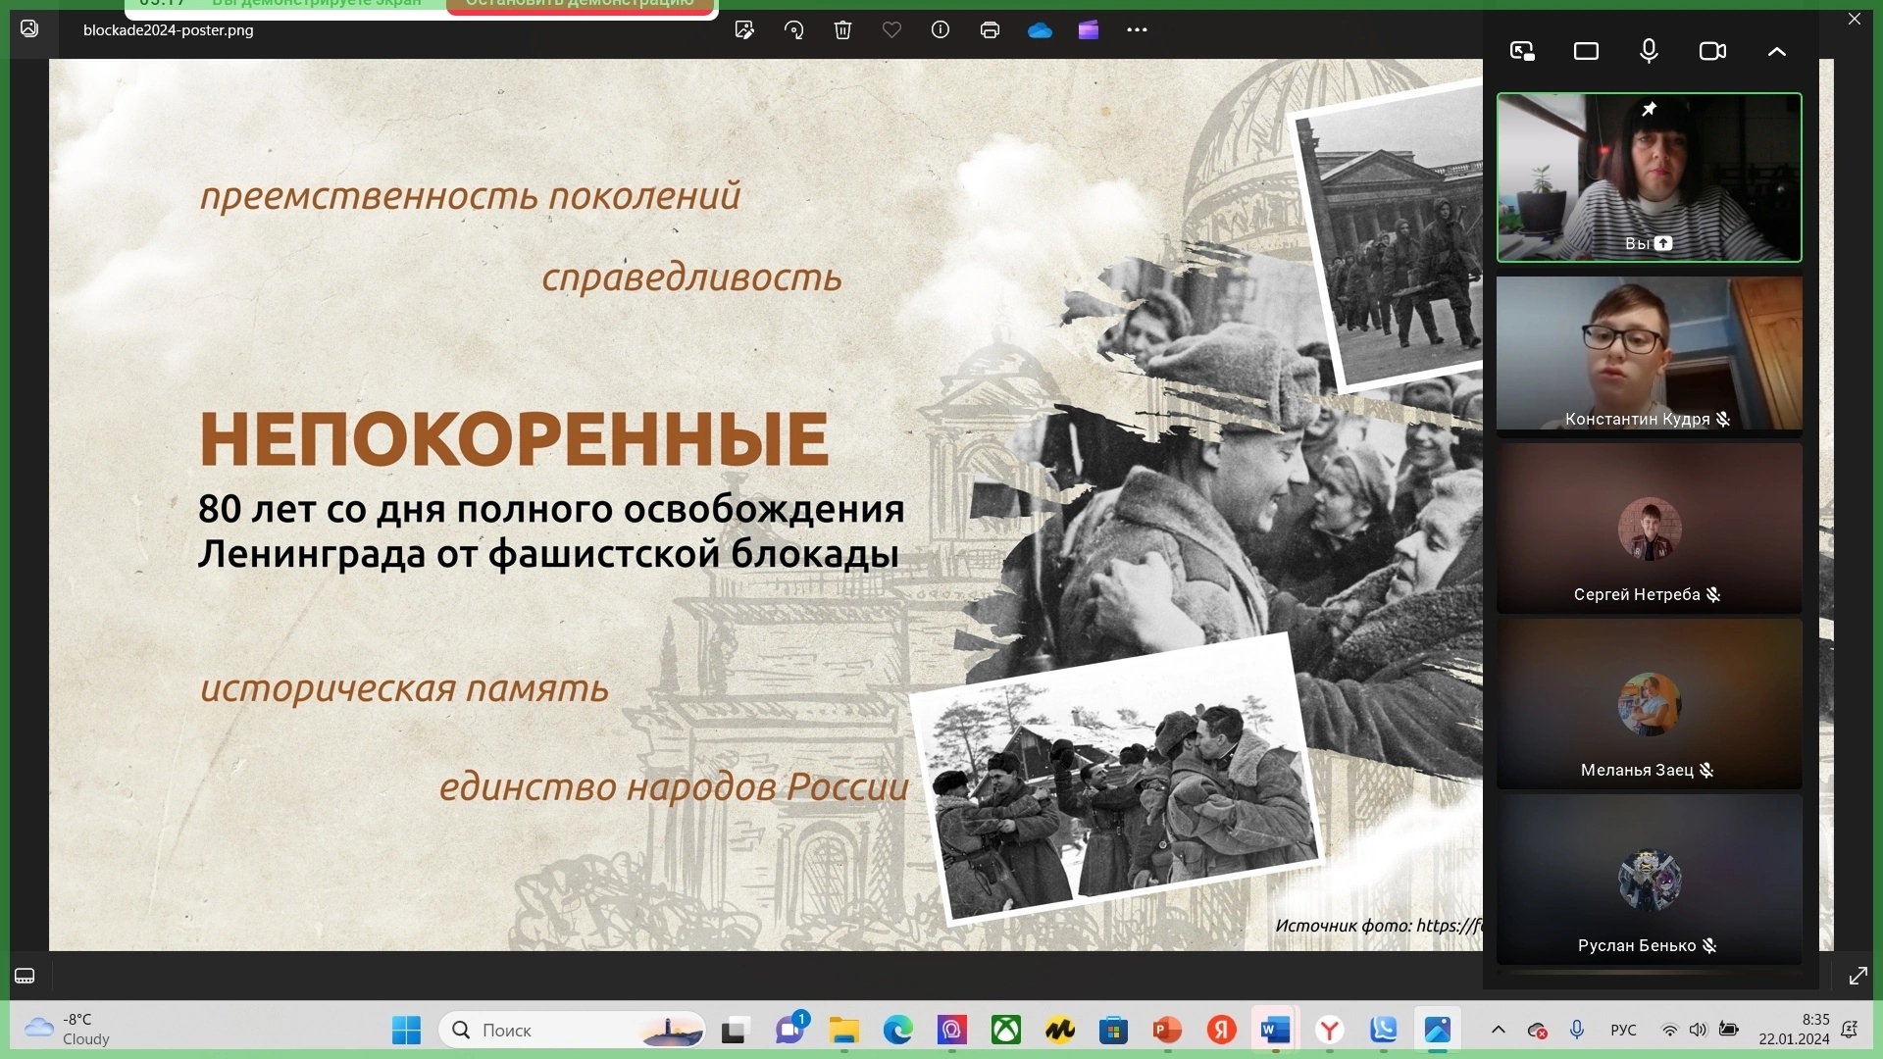This screenshot has width=1883, height=1059.
Task: Click the microphone-in-use tray icon
Action: 1576,1030
